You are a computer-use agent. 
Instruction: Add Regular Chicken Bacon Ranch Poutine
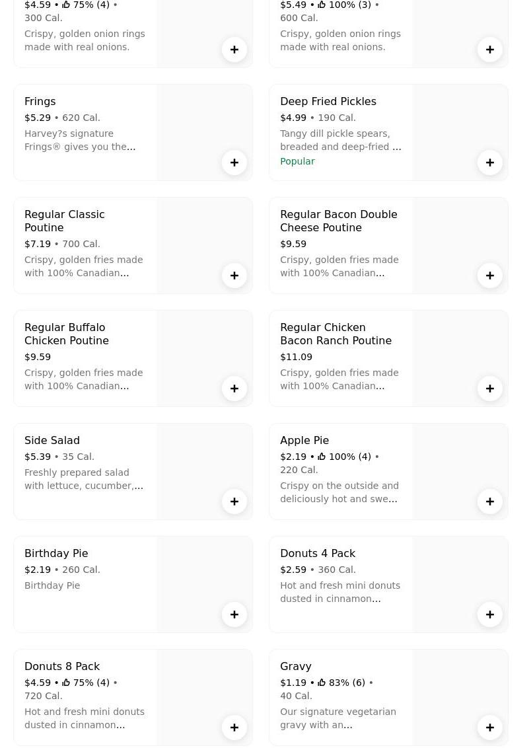tap(490, 389)
